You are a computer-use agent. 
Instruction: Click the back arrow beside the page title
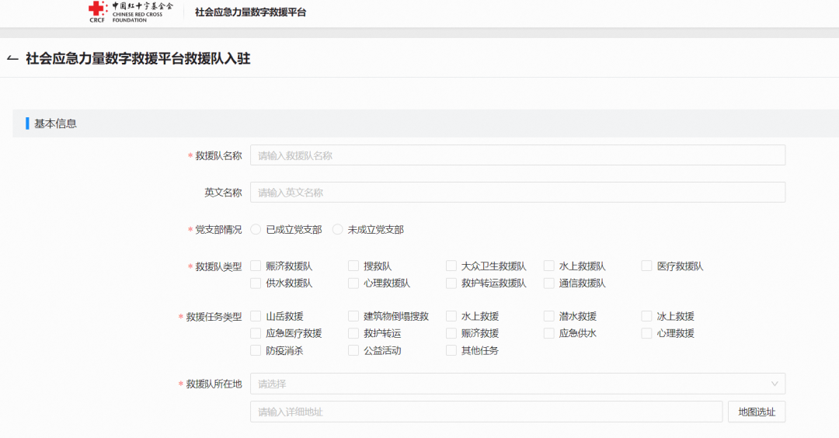click(x=12, y=59)
